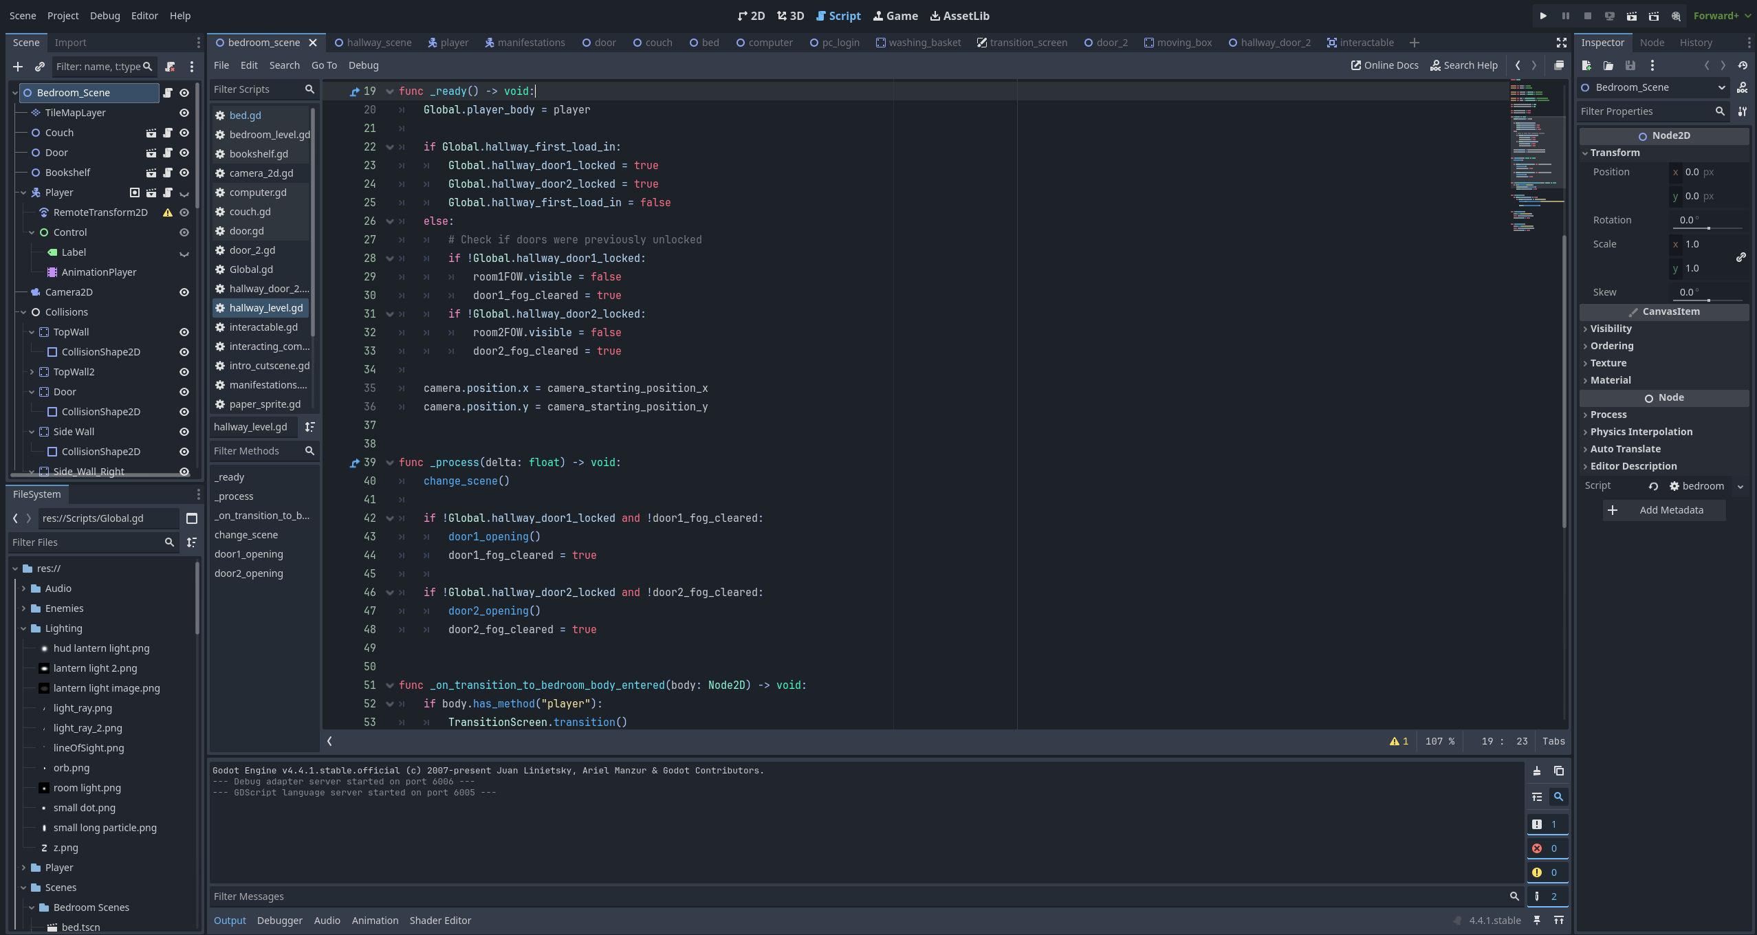
Task: Open the Debugger bottom panel
Action: click(x=279, y=921)
